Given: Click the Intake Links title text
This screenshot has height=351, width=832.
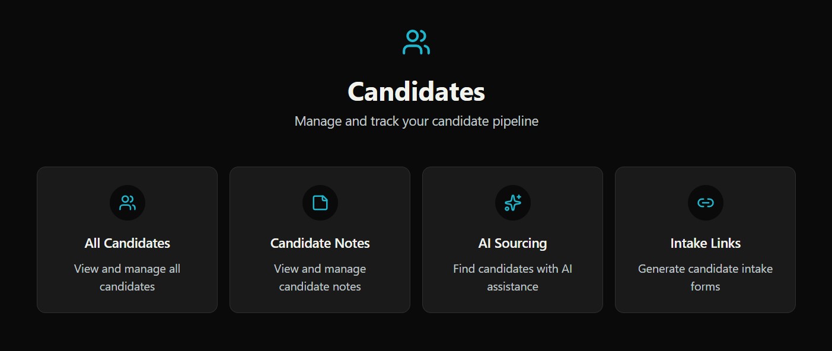Looking at the screenshot, I should [x=705, y=242].
